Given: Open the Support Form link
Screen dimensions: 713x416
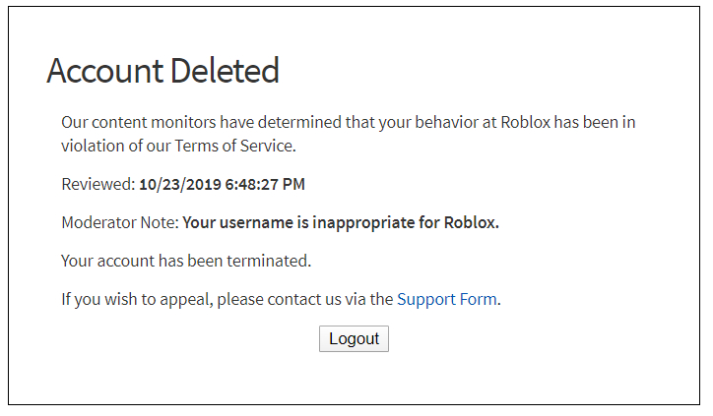Looking at the screenshot, I should pos(446,299).
